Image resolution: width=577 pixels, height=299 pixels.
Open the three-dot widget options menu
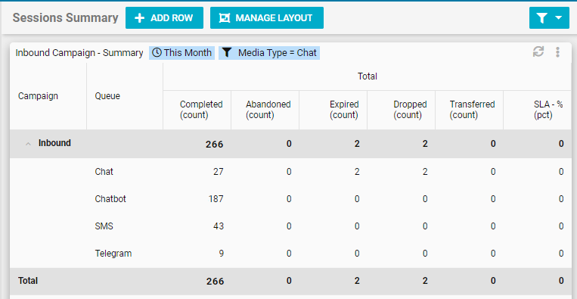(558, 52)
